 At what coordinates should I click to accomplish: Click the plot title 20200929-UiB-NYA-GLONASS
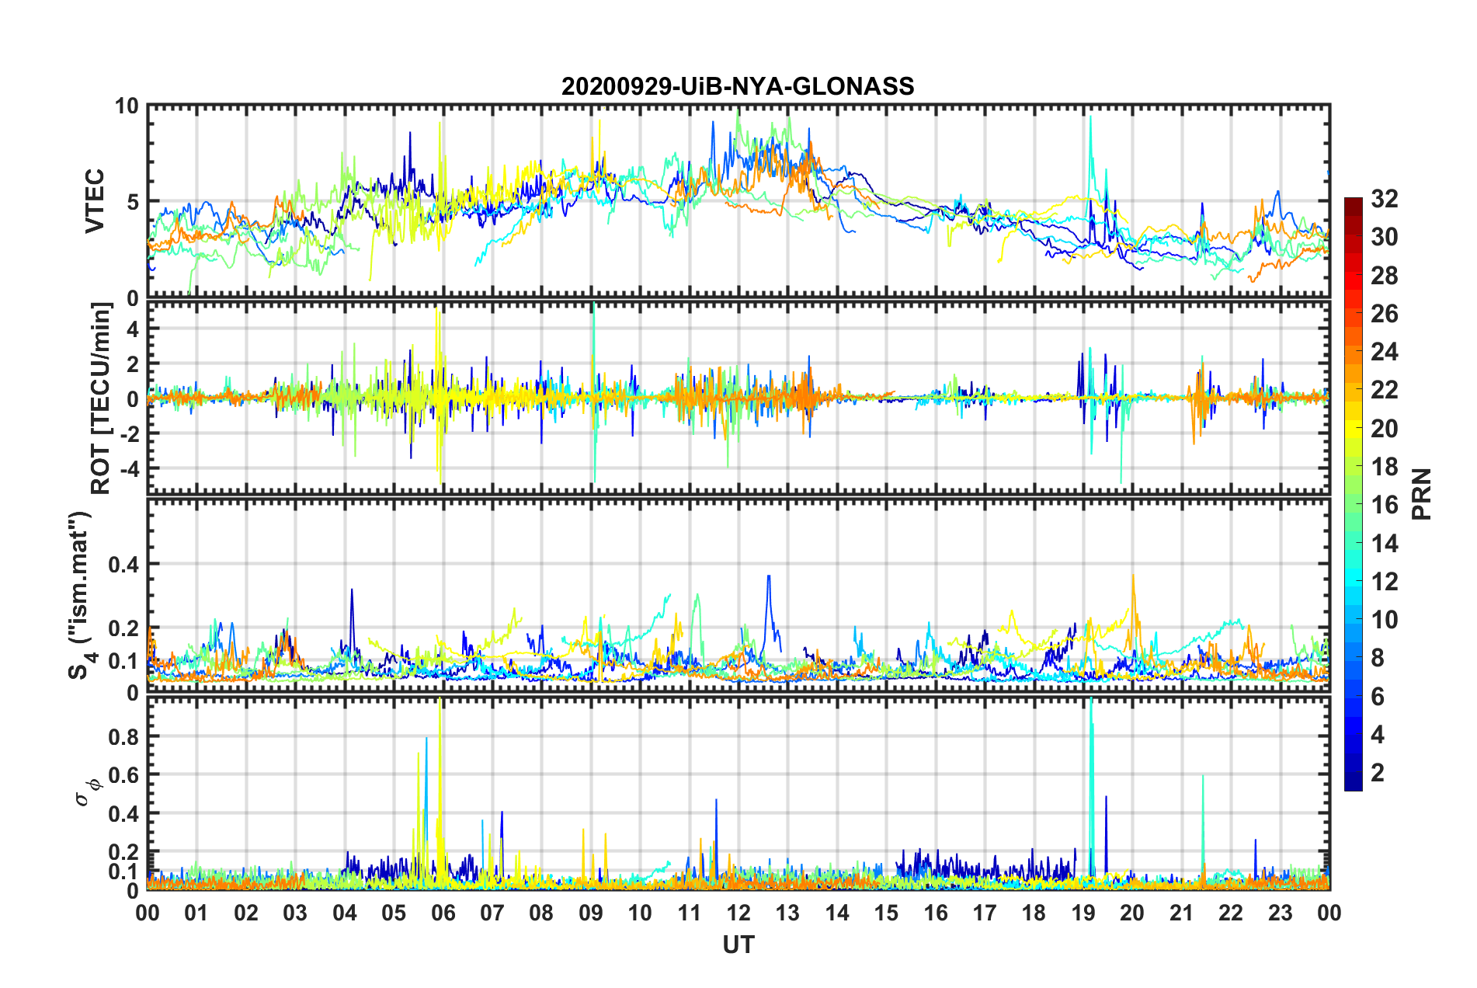tap(738, 86)
